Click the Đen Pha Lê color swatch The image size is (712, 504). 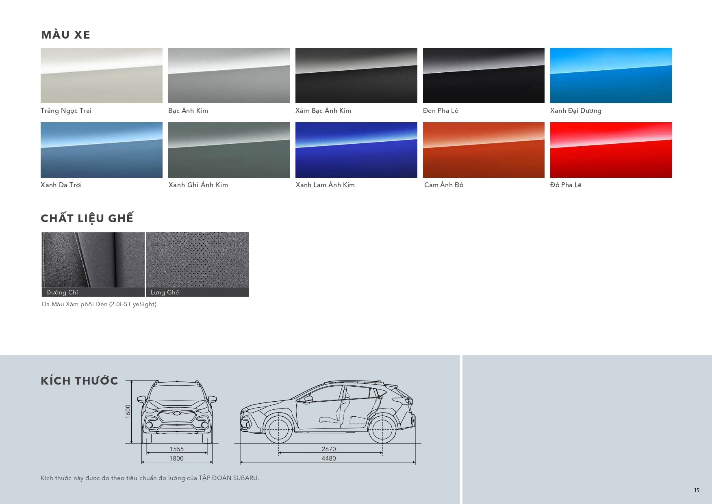(x=484, y=76)
